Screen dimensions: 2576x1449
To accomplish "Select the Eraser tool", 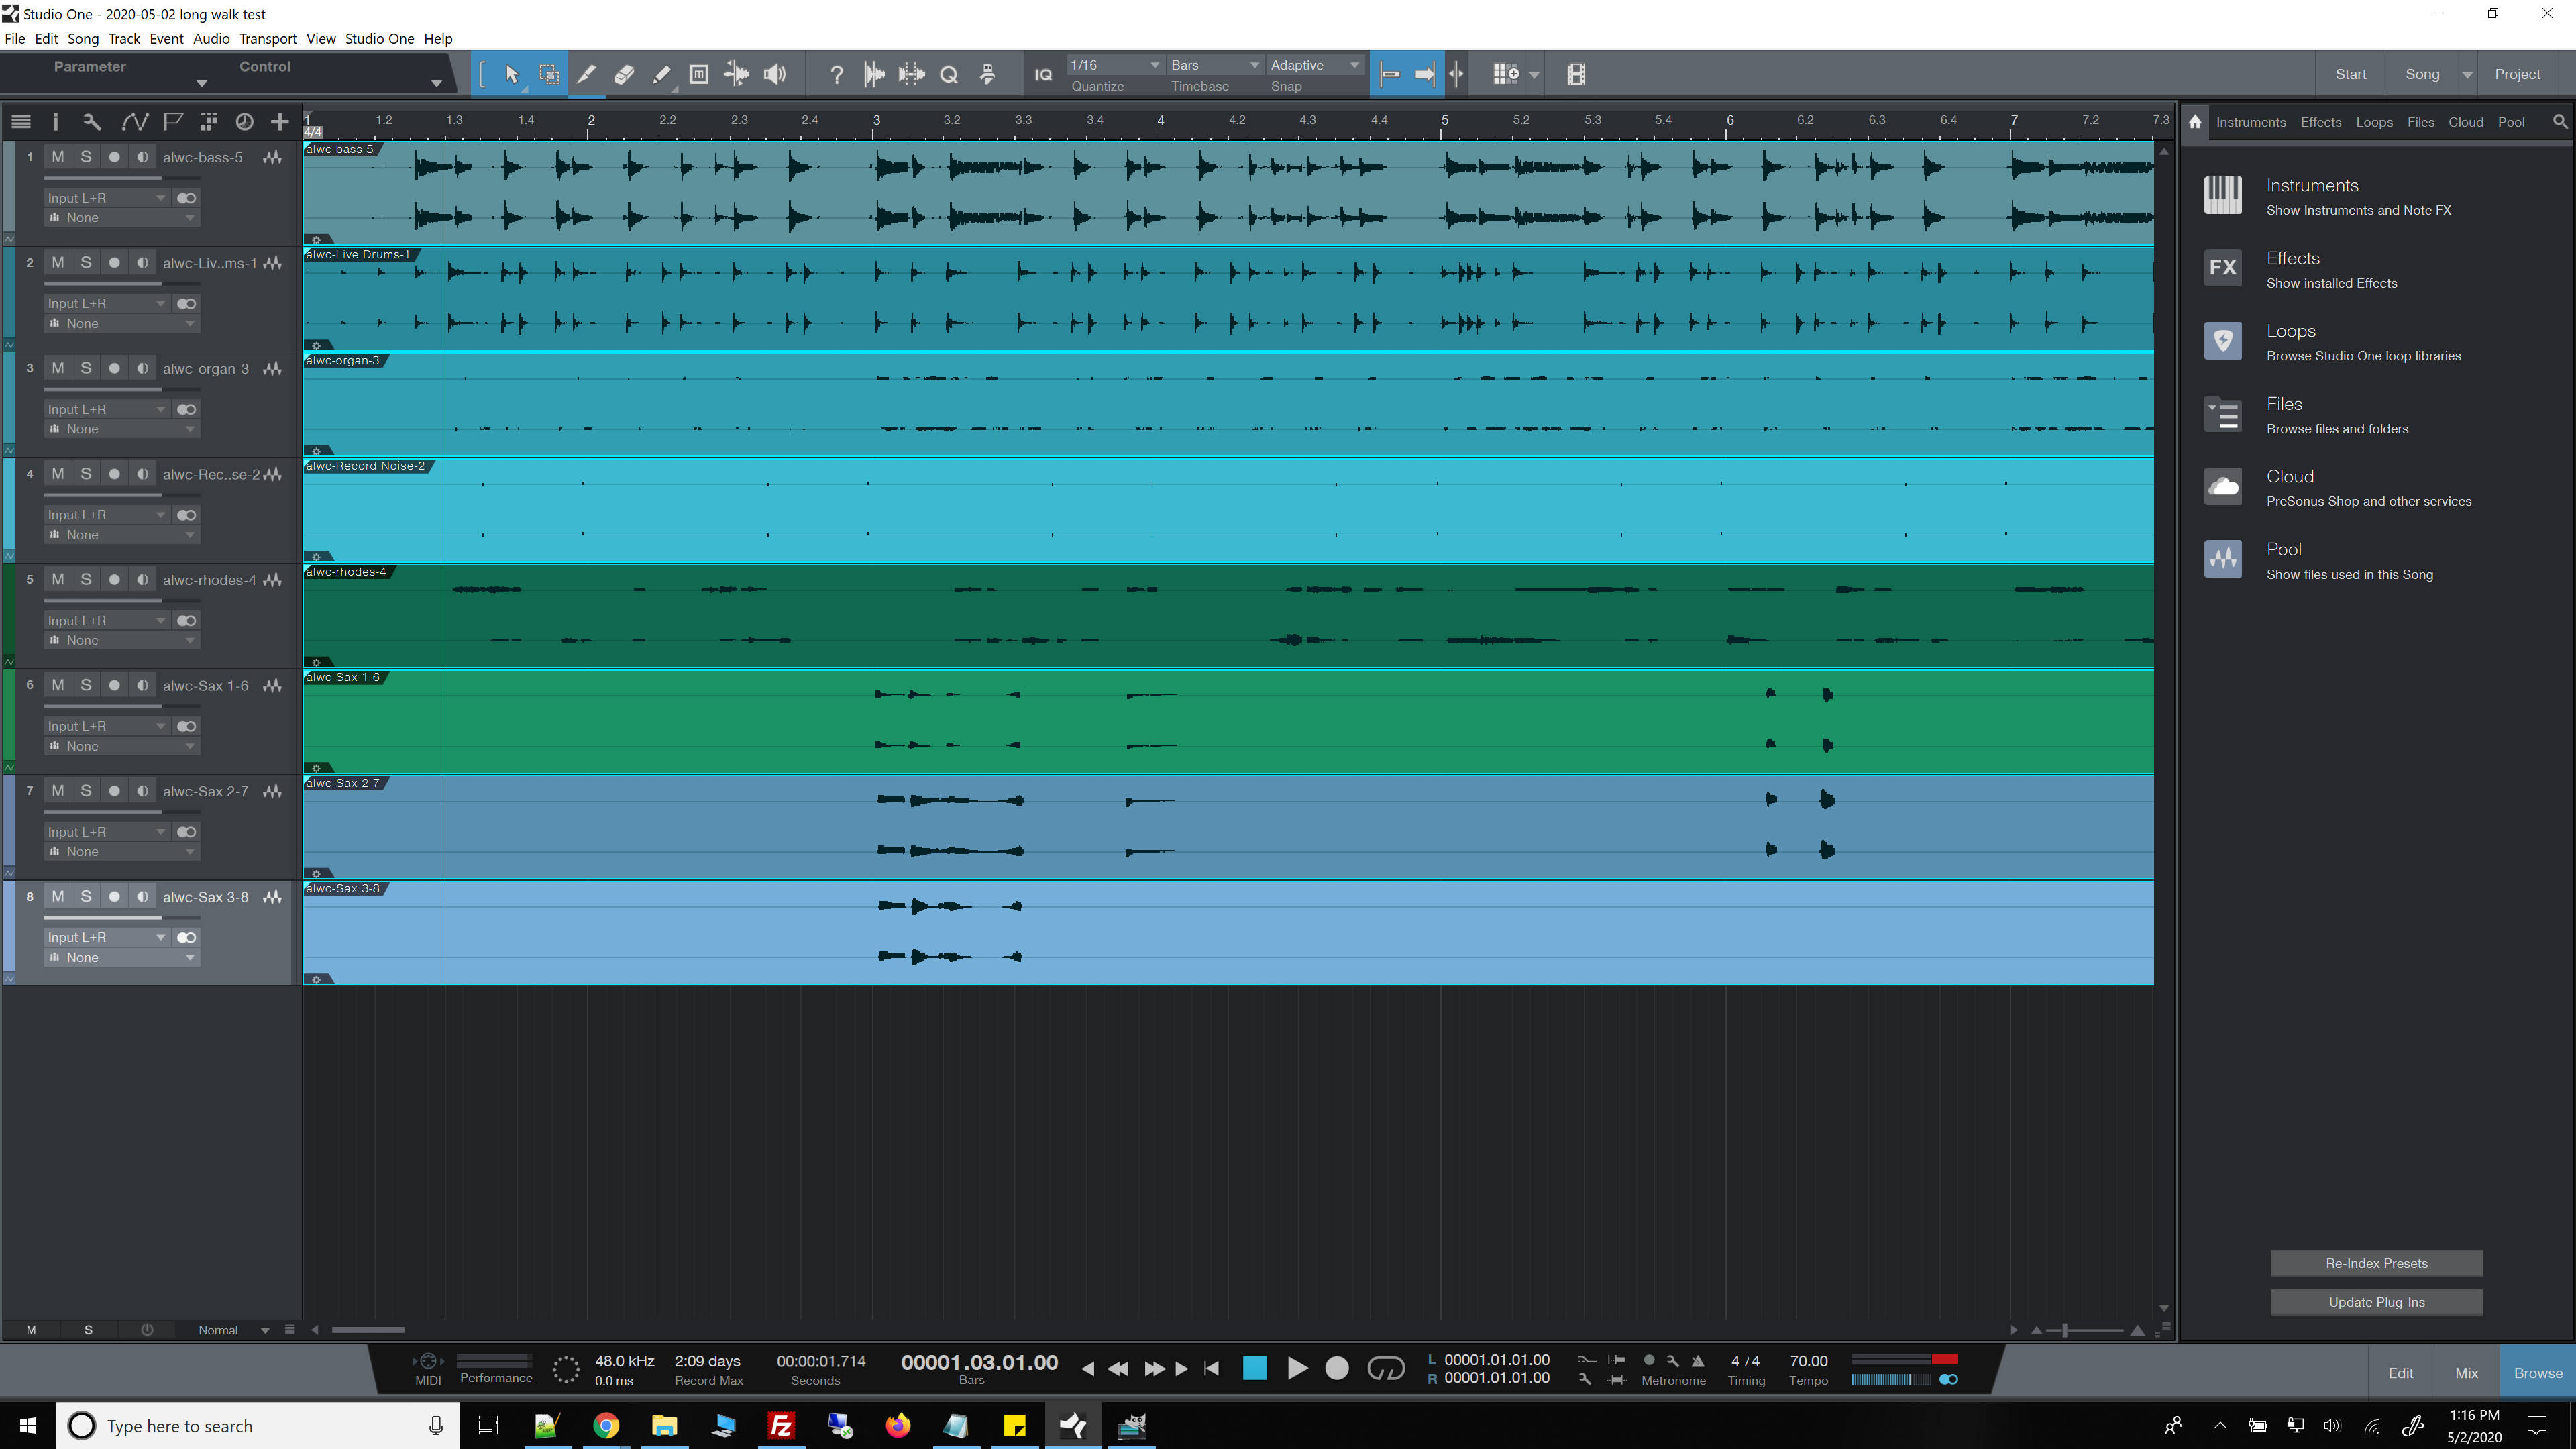I will (624, 74).
